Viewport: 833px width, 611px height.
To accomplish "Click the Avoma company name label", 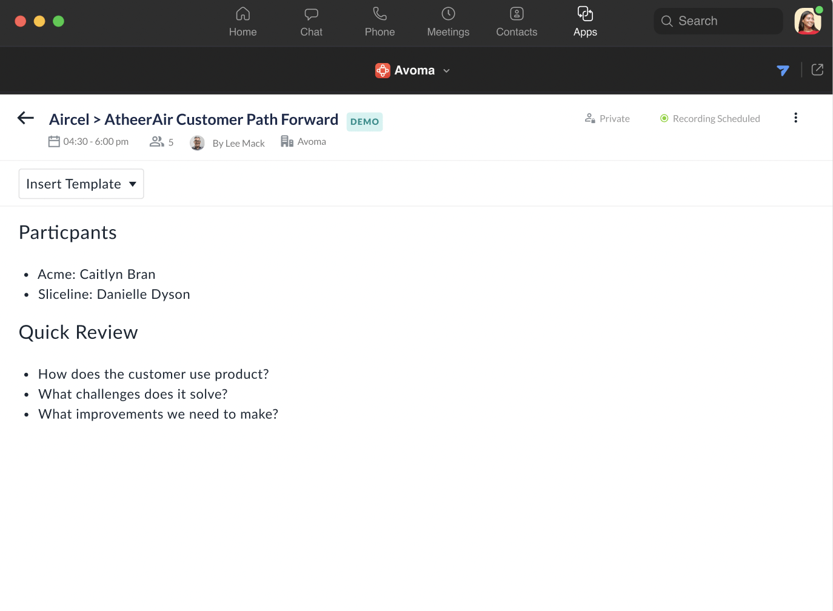I will [312, 142].
